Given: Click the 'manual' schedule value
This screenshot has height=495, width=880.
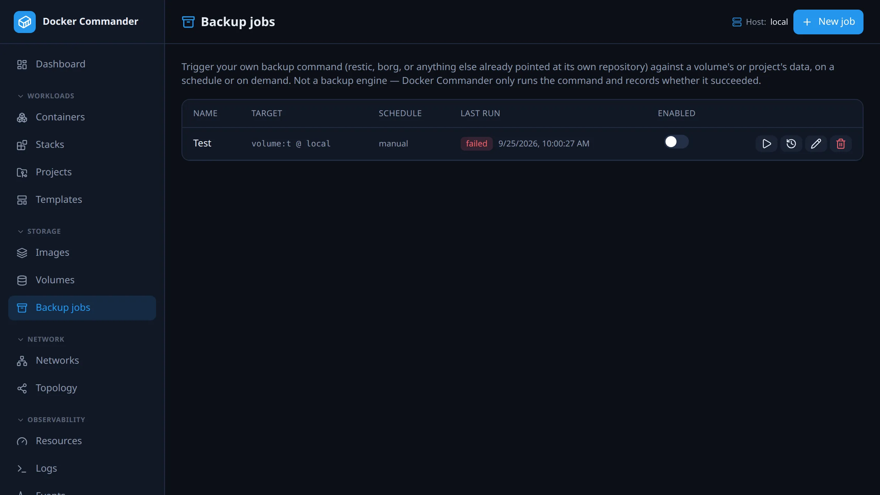Looking at the screenshot, I should (x=393, y=144).
